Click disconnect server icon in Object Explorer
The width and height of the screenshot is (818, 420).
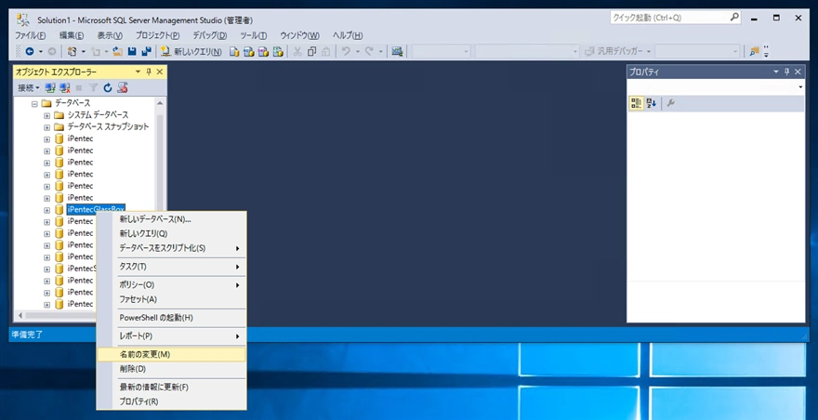pos(65,87)
